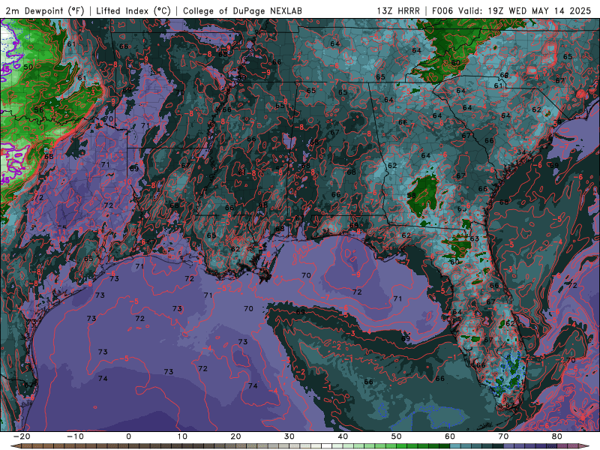Click the 40 label on the color scale

point(343,436)
